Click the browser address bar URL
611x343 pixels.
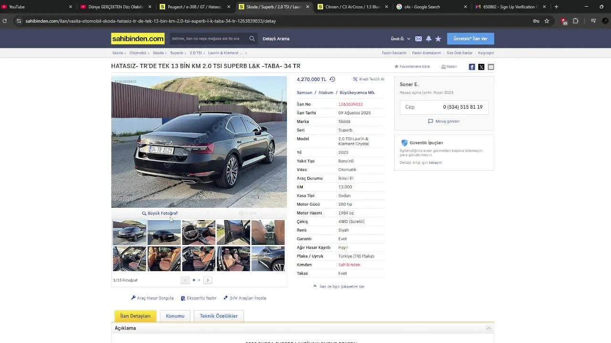[150, 21]
